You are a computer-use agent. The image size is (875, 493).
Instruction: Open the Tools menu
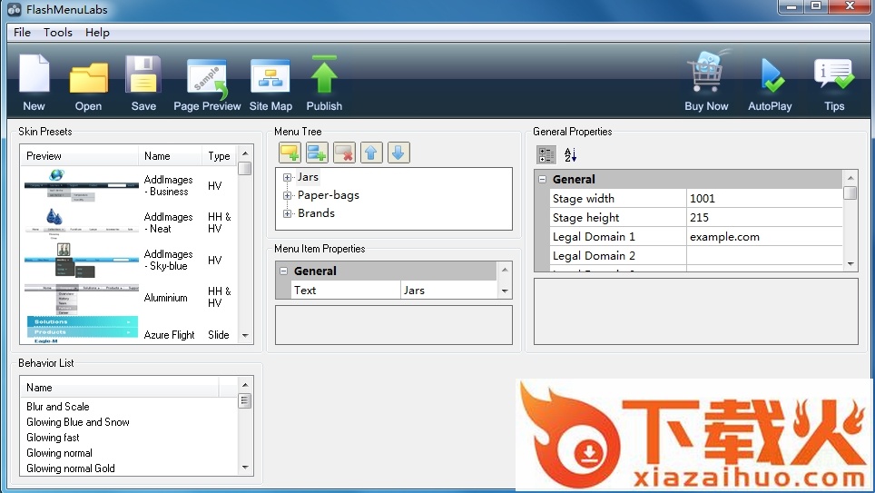(58, 33)
